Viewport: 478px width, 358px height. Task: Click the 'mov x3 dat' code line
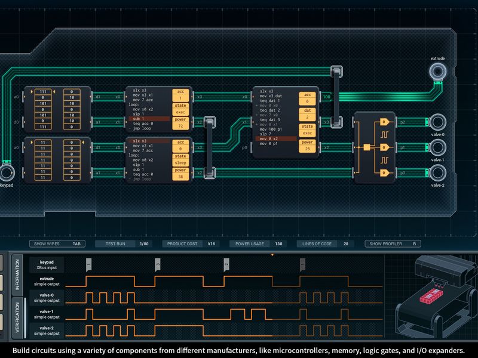(x=271, y=96)
